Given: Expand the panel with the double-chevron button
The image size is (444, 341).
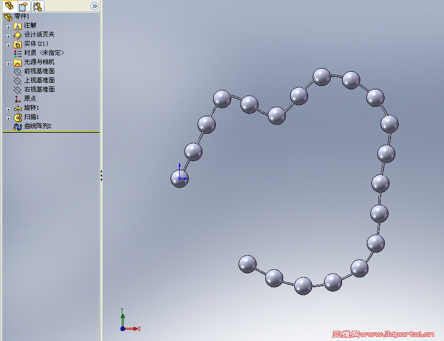Looking at the screenshot, I should click(94, 6).
